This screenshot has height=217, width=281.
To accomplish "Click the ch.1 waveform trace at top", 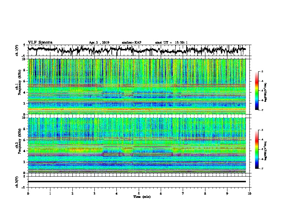I will coord(137,50).
